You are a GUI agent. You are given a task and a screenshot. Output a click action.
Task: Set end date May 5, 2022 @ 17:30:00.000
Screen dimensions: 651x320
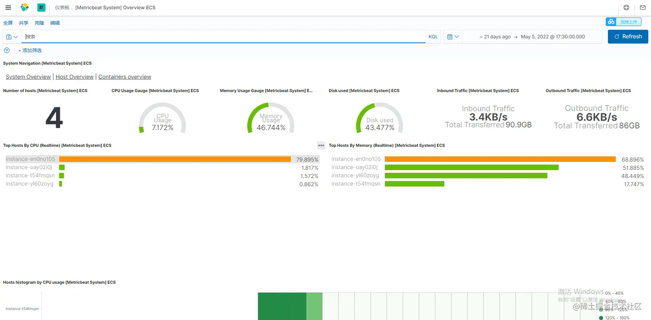tap(553, 37)
